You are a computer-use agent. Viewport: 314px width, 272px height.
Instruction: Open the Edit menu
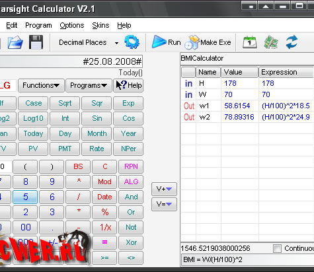(11, 25)
